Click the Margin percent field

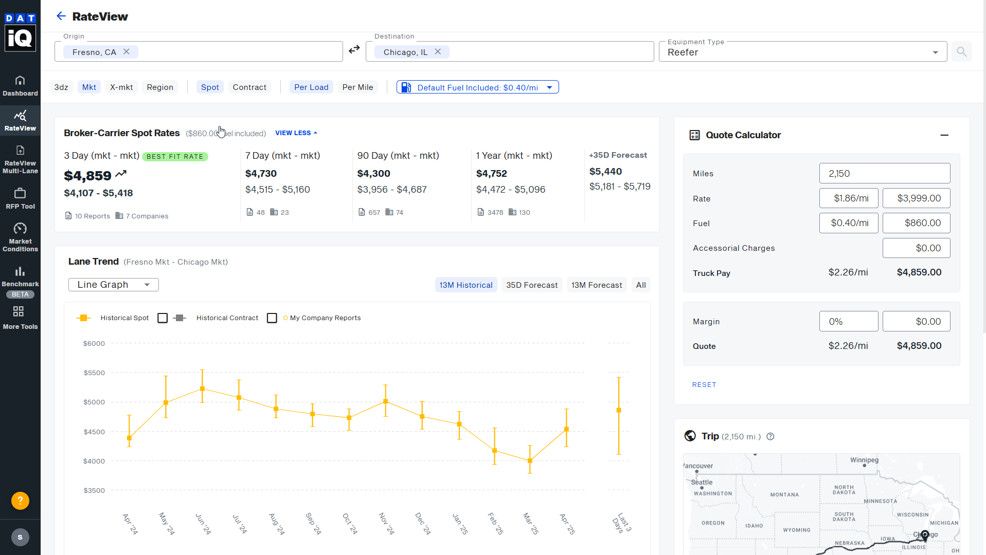849,322
